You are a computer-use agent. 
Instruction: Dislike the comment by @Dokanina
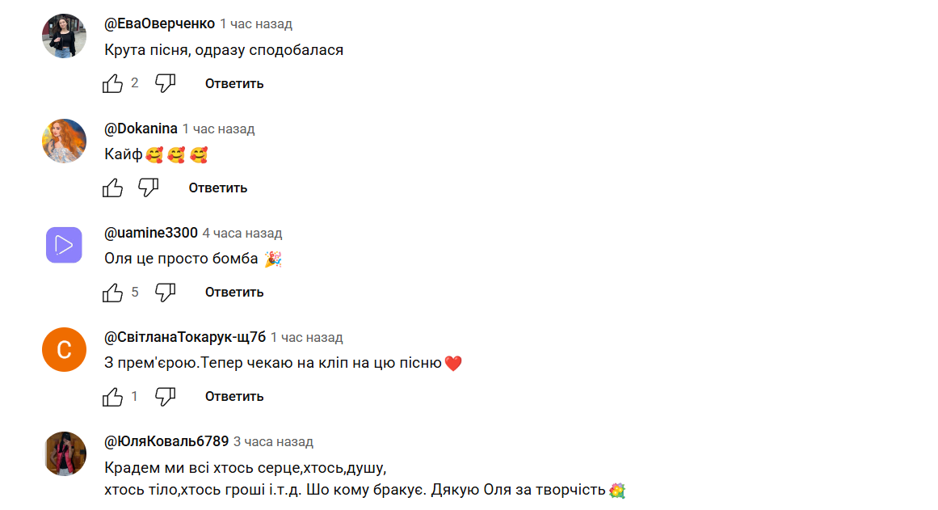click(149, 188)
